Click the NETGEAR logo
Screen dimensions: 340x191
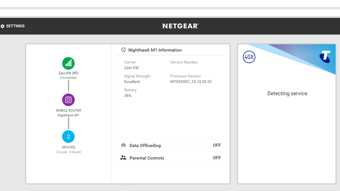tap(180, 26)
